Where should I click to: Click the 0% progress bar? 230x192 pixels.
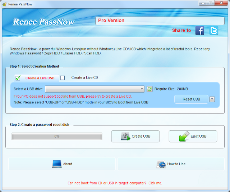[x=57, y=136]
